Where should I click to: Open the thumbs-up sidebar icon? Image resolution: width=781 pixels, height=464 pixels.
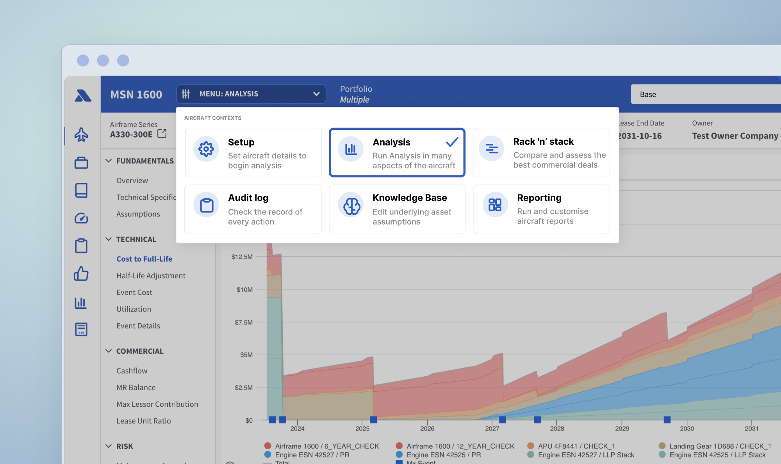point(81,274)
